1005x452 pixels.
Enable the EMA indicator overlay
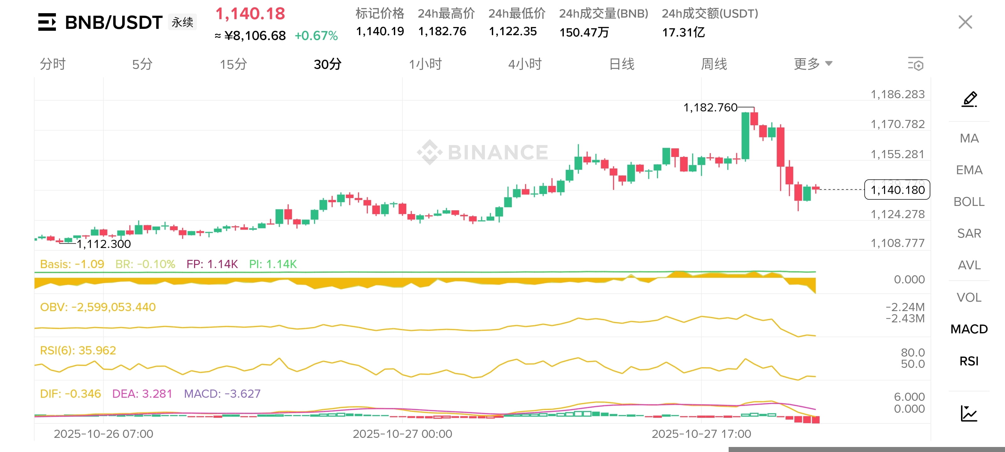pos(969,170)
